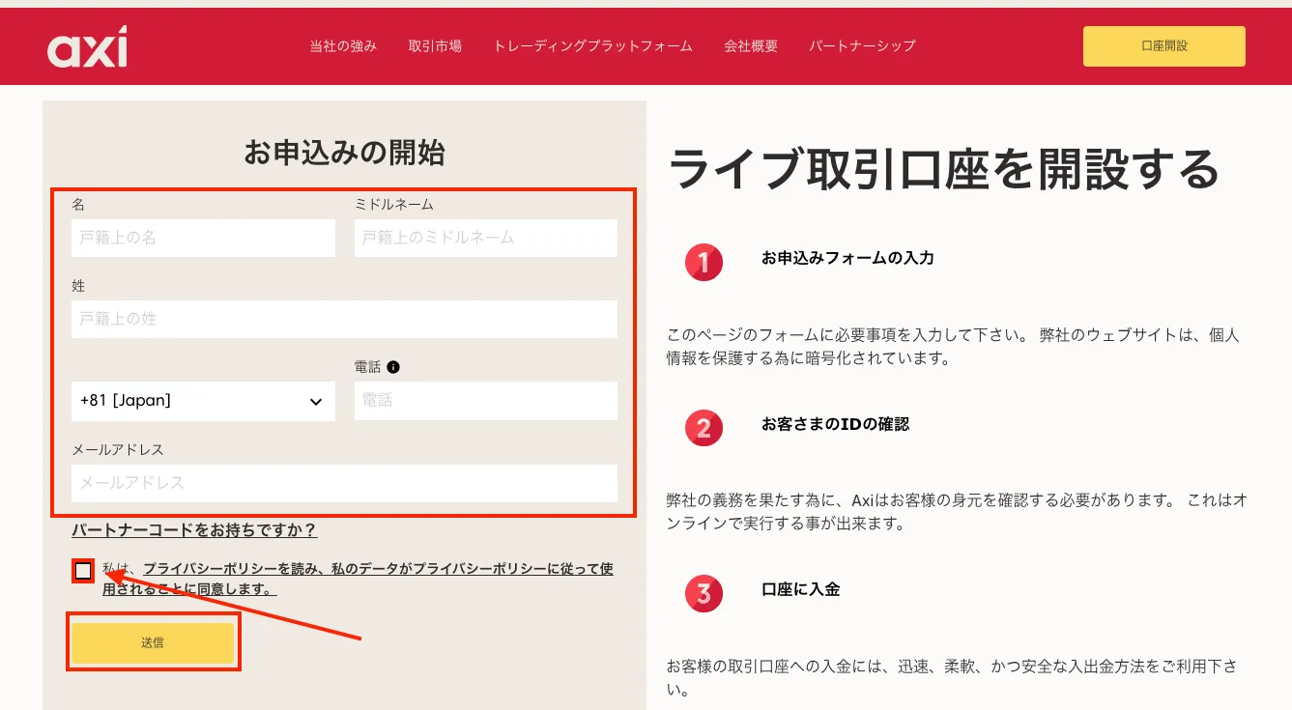
Task: Click 口座に入金 step title
Action: [x=800, y=589]
